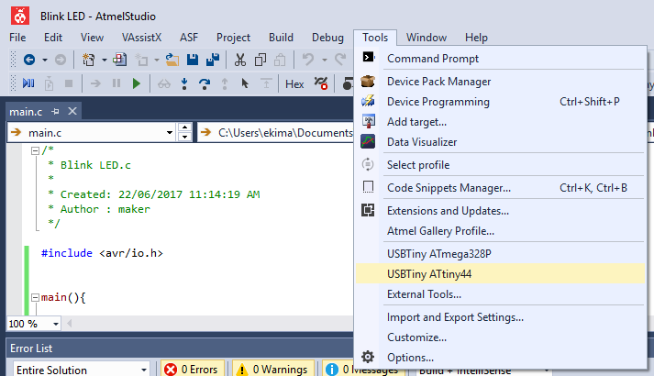Launch Data Visualizer

500,142
